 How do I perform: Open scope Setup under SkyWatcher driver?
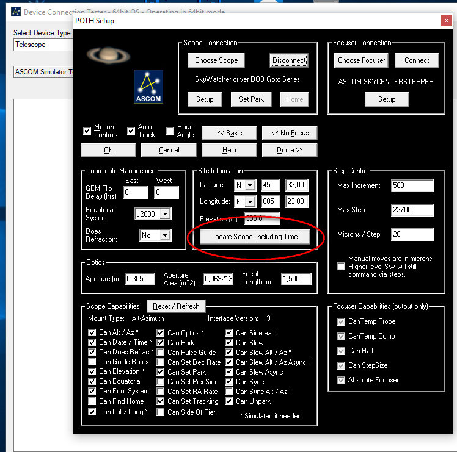point(205,99)
